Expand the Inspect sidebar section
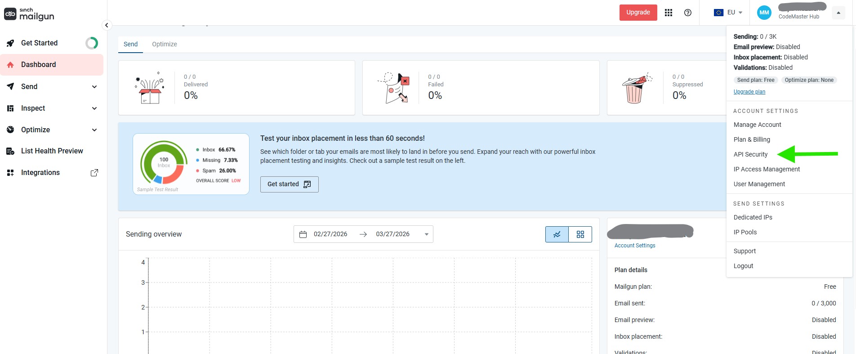 pyautogui.click(x=94, y=108)
